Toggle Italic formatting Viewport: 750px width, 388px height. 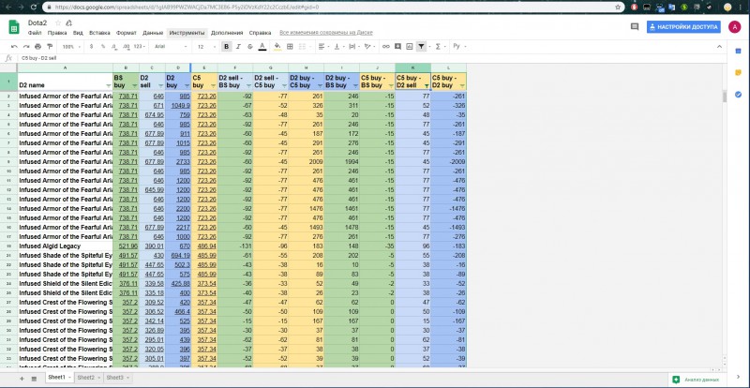(x=238, y=47)
